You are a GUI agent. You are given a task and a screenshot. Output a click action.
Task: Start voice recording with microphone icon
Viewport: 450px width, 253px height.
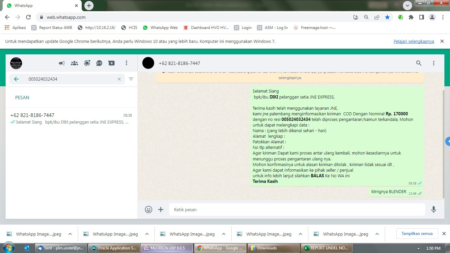434,210
